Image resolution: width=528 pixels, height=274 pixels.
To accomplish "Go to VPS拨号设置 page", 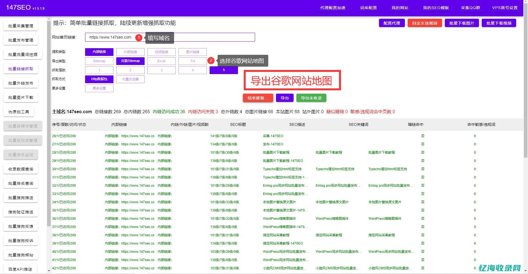I will click(505, 8).
